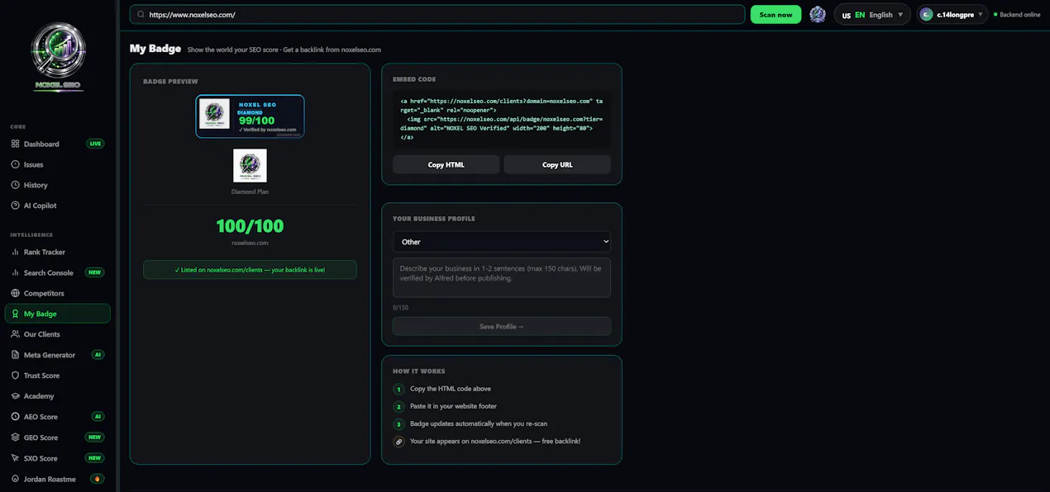This screenshot has width=1050, height=492.
Task: Click the NOXEL SEO logo in sidebar
Action: [59, 56]
